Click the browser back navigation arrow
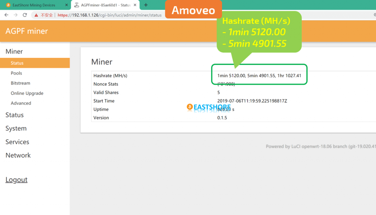 [7, 15]
